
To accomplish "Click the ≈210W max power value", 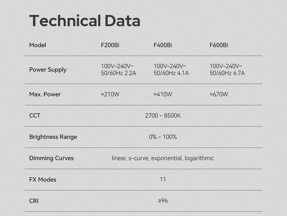I will 110,94.
